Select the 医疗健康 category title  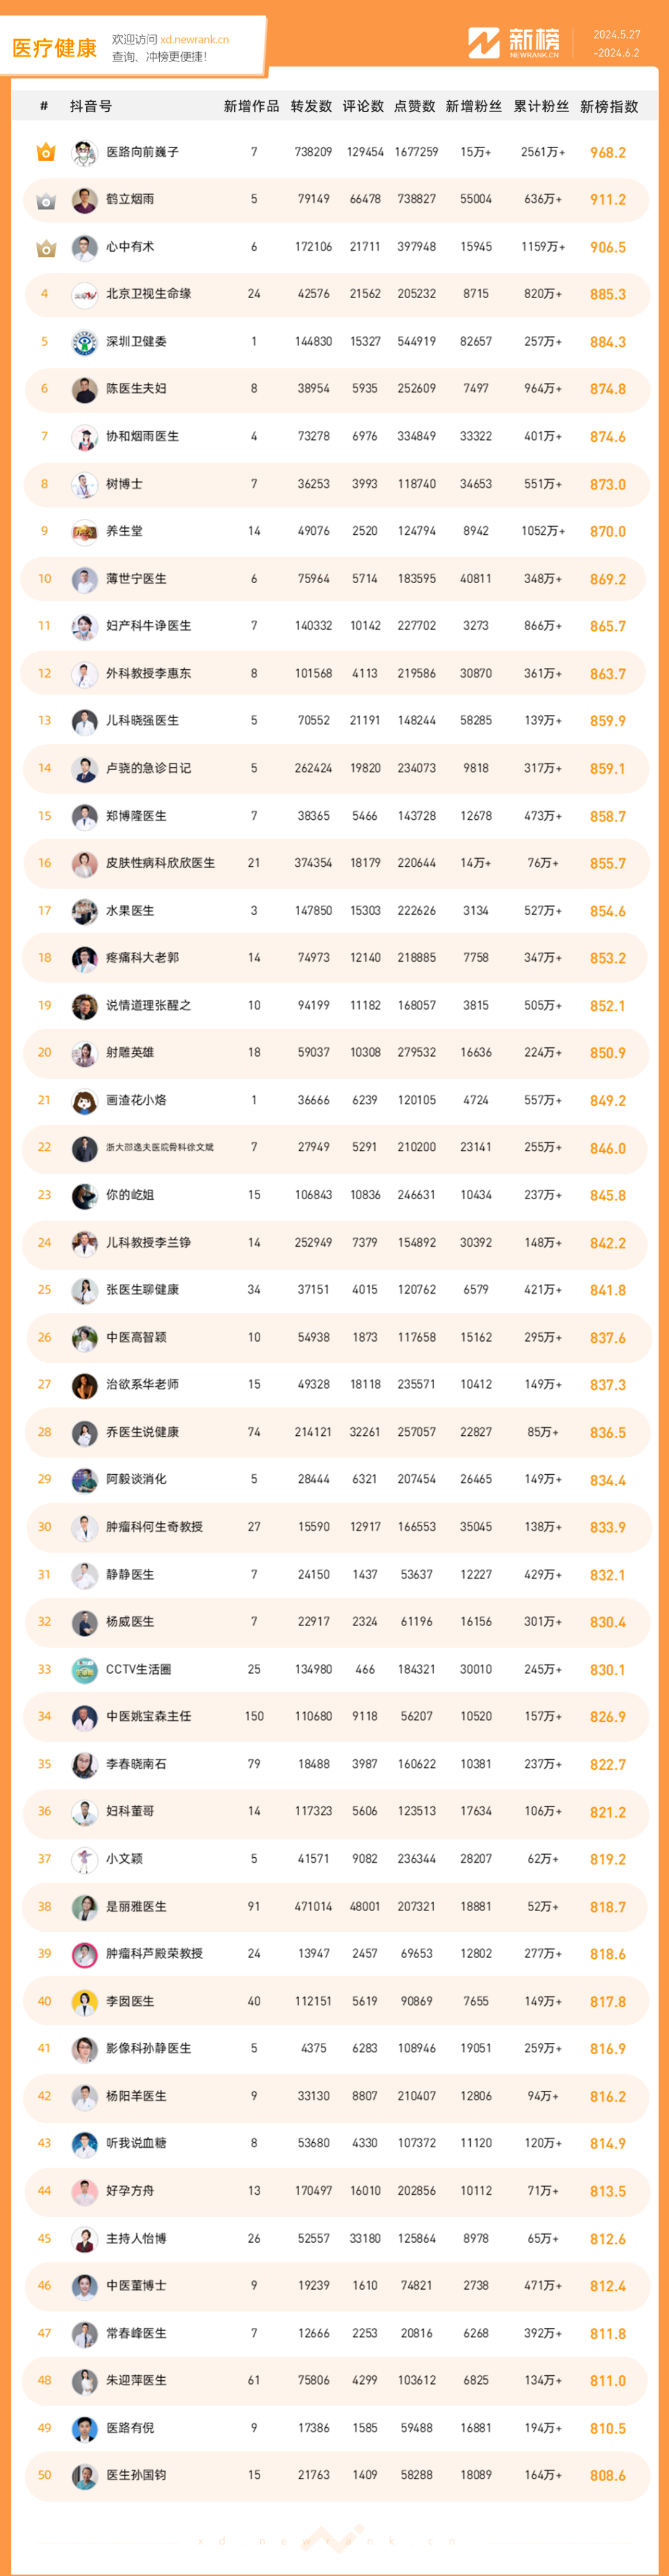pos(54,48)
